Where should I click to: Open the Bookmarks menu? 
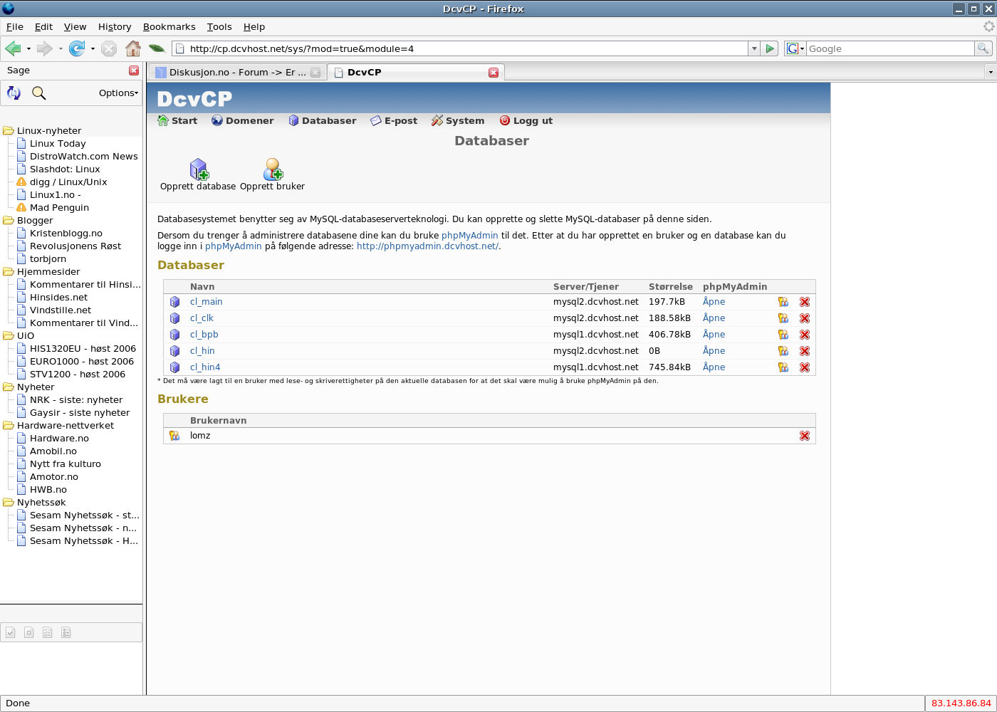click(169, 27)
